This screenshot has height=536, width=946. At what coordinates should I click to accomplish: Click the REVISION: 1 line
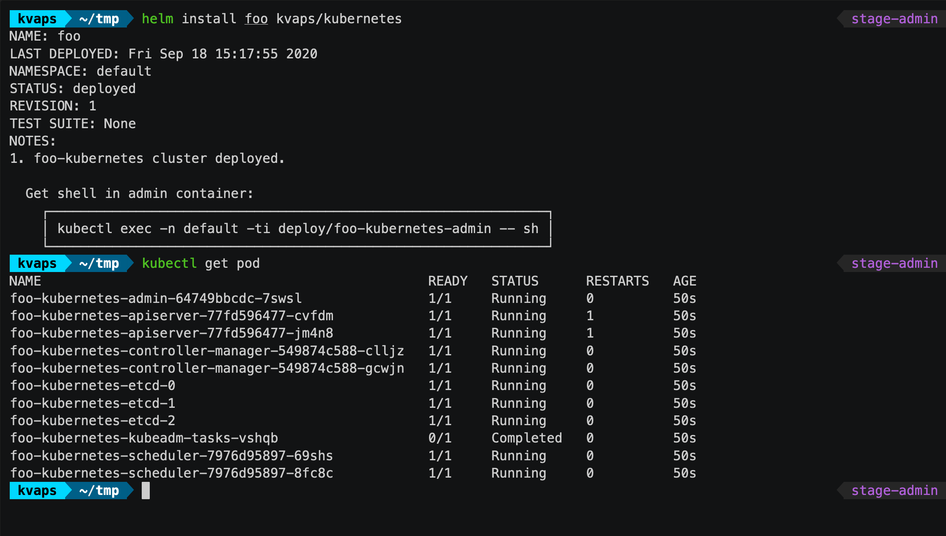(x=53, y=106)
